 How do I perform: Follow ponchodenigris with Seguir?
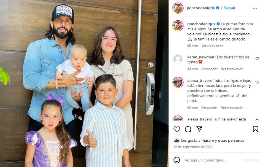[230, 8]
